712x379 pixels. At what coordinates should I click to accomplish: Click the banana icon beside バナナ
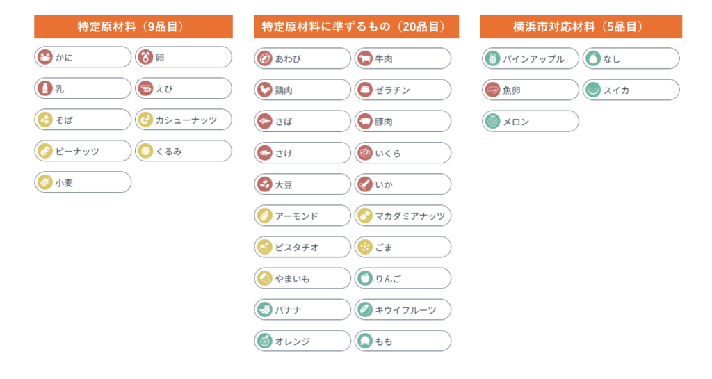tap(264, 309)
